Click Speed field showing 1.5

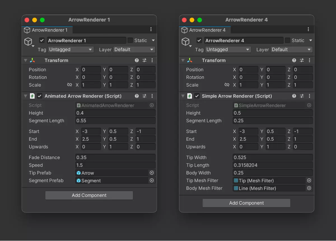(x=115, y=165)
